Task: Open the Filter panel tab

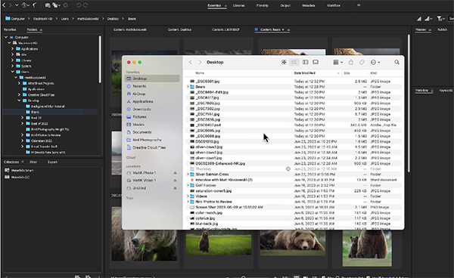Action: coord(33,162)
